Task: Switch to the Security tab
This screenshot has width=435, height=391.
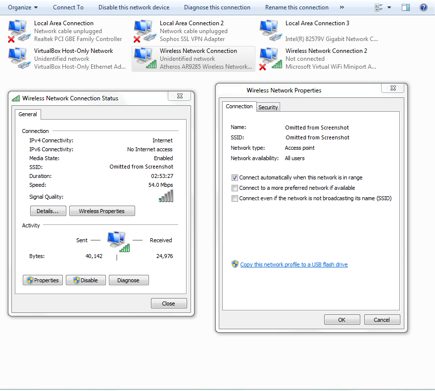Action: click(268, 107)
